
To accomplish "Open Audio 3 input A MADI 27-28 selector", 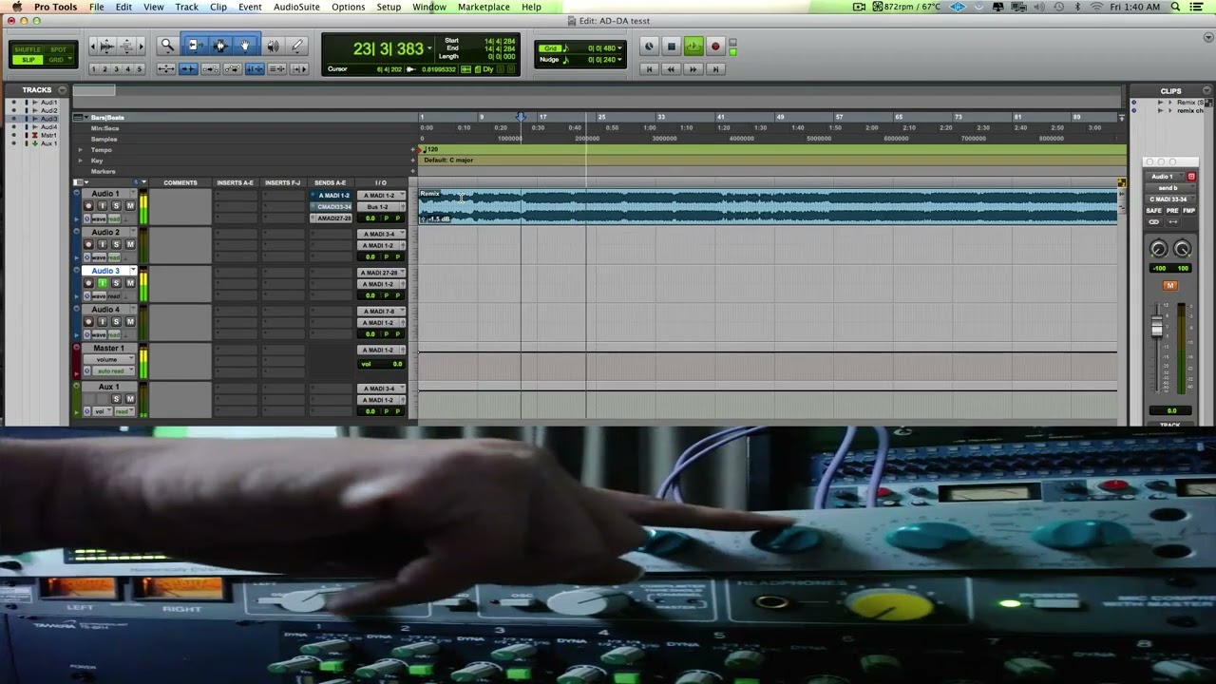I will click(381, 273).
